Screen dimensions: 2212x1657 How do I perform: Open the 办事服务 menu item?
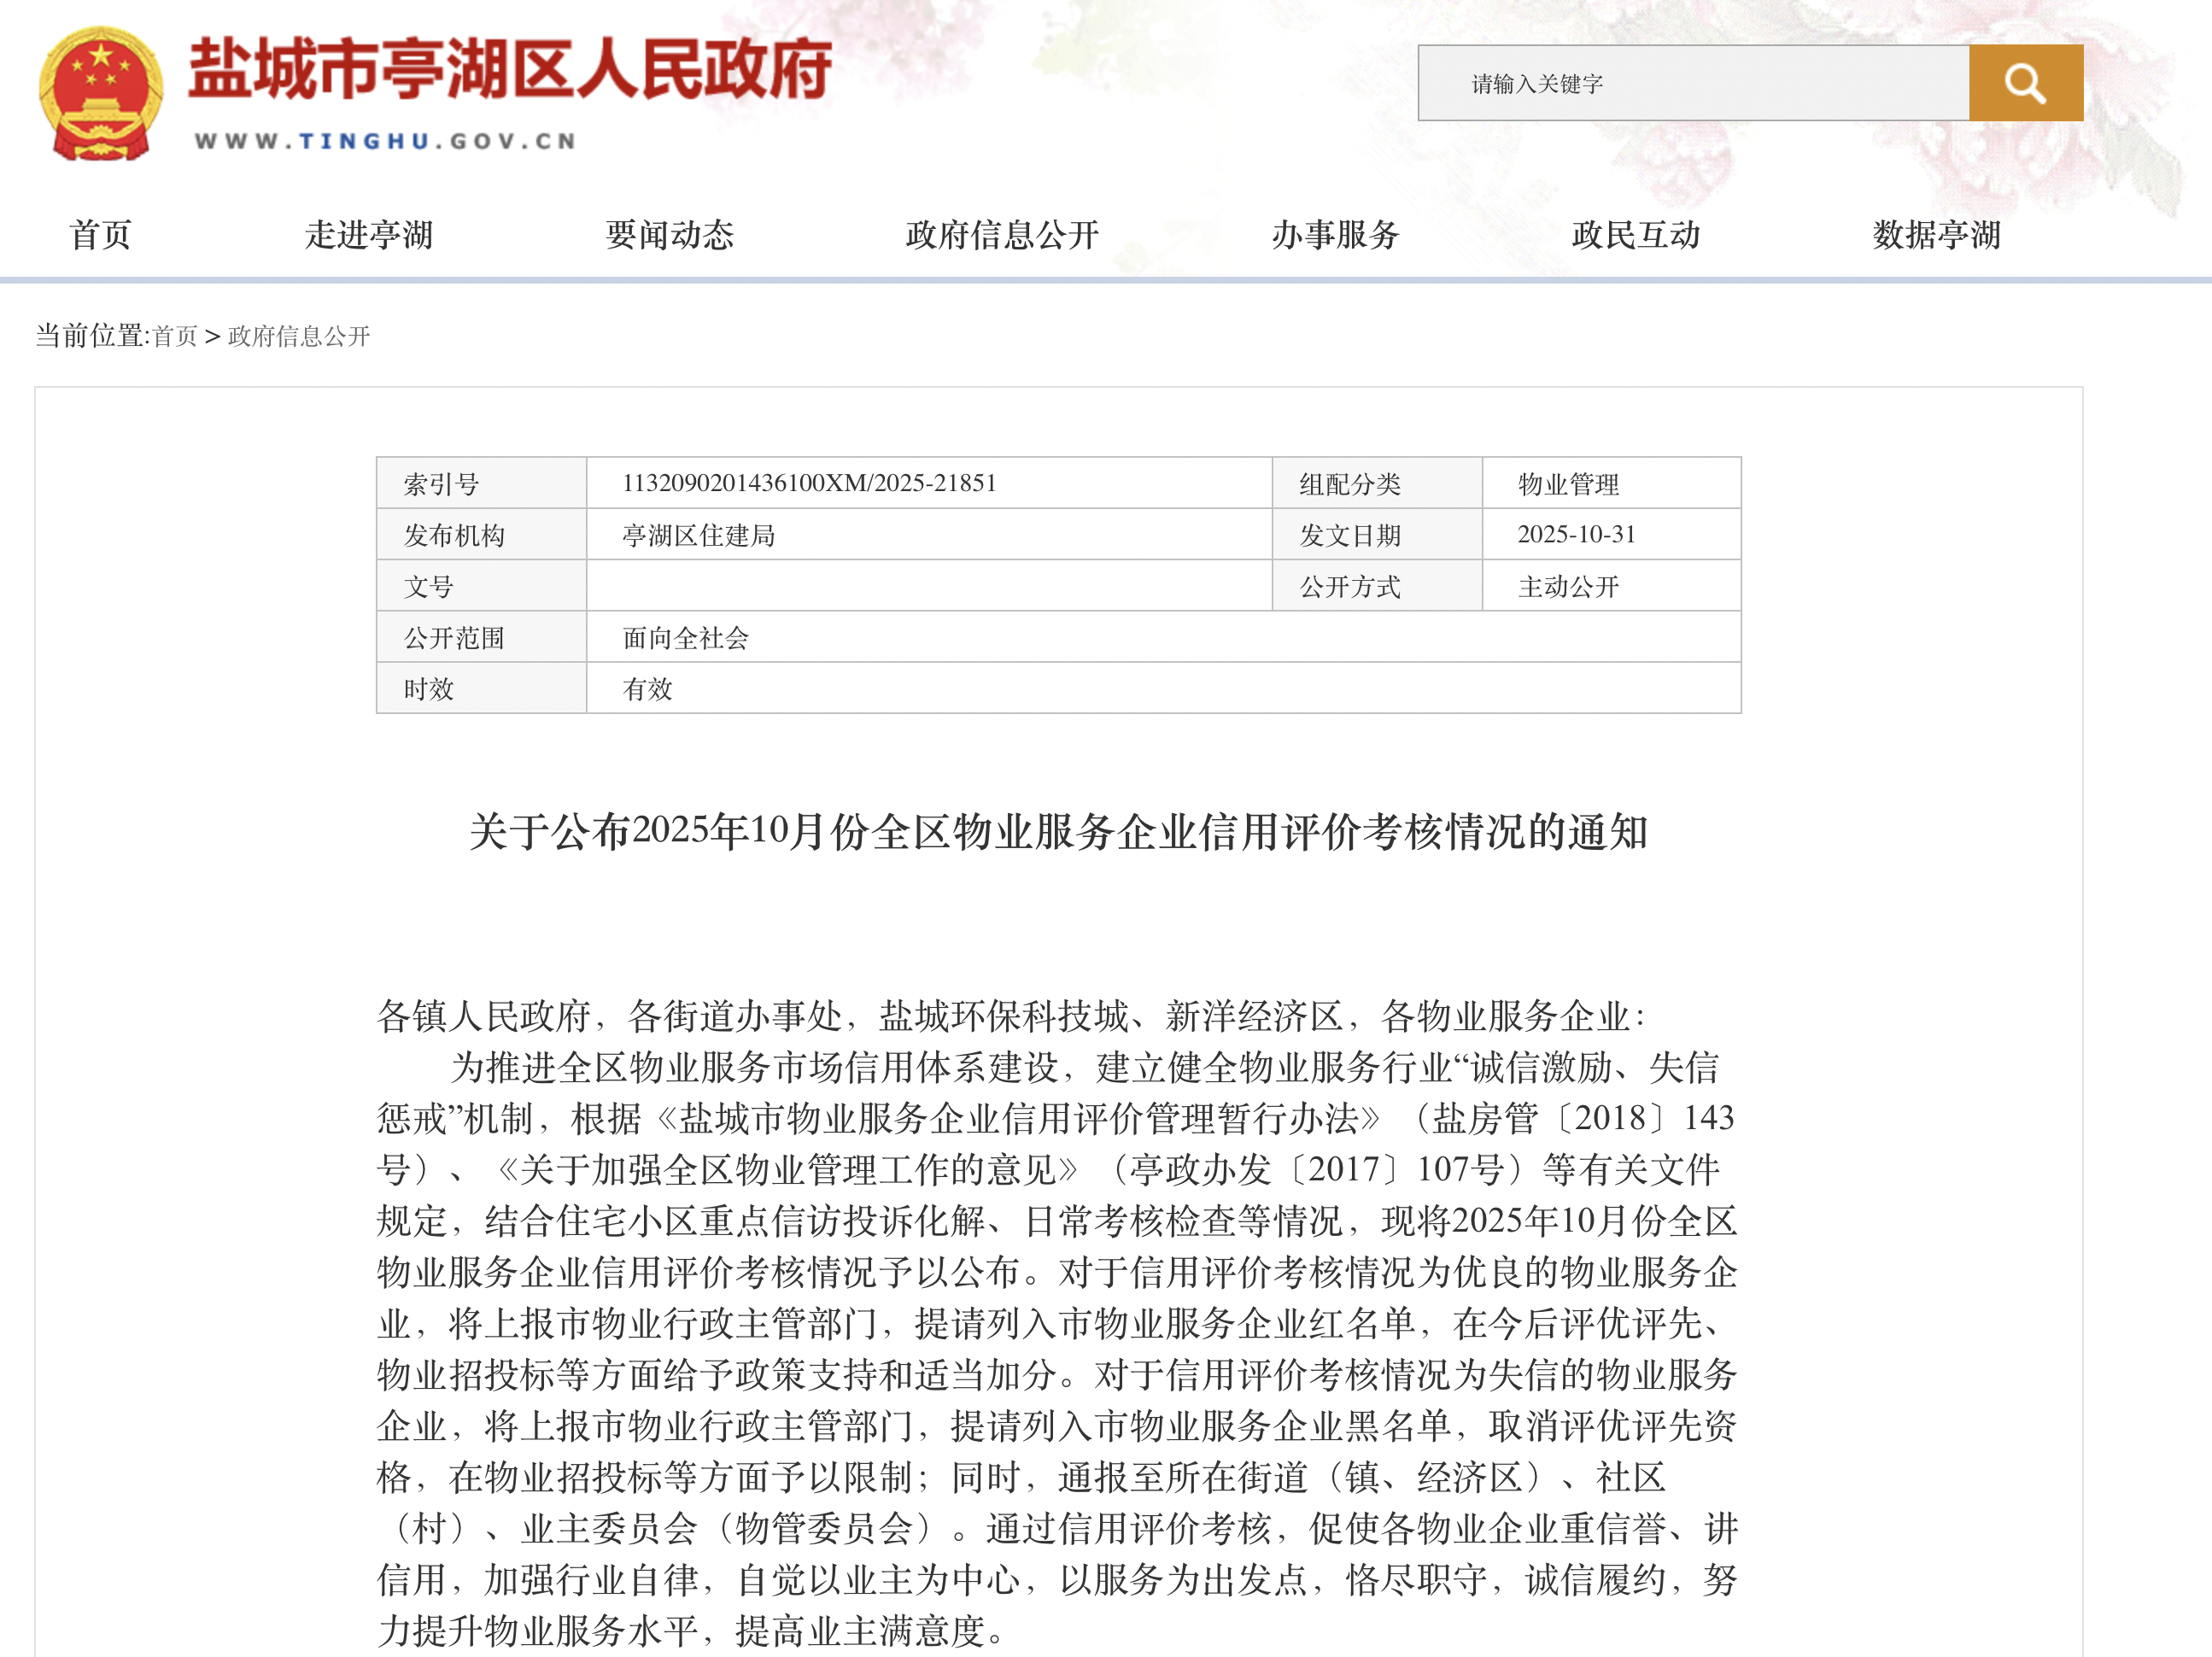point(1336,235)
